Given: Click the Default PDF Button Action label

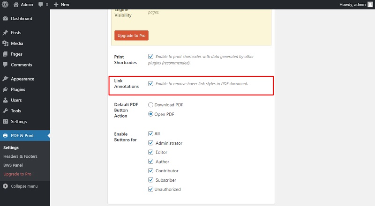Looking at the screenshot, I should [x=126, y=110].
